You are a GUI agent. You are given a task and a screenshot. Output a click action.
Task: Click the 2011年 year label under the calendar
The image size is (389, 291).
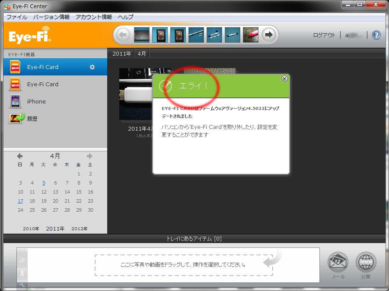point(55,228)
